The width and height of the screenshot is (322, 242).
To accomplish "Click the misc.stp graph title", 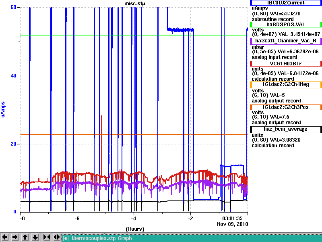I will click(x=135, y=4).
